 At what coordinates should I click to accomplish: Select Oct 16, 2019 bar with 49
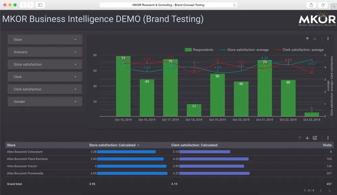coord(147,98)
